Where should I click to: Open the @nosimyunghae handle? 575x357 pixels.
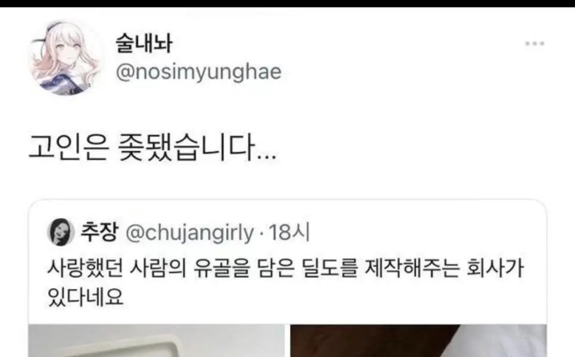click(199, 72)
